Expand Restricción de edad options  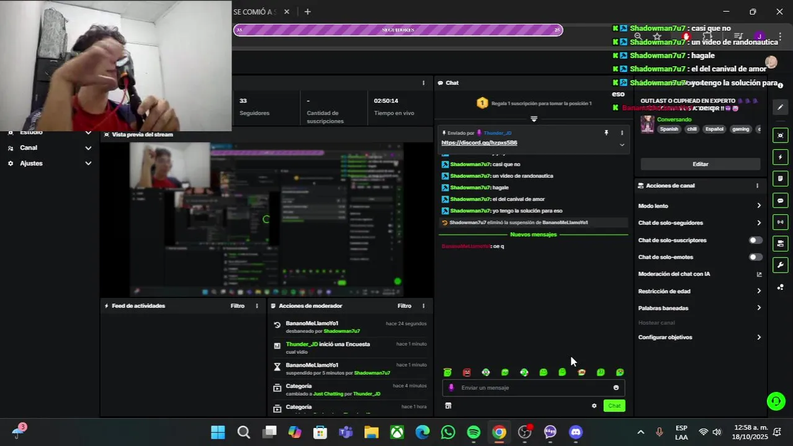pos(758,291)
